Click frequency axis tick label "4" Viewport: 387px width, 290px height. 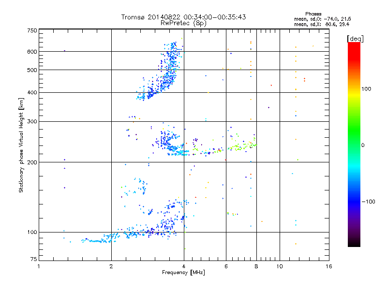click(x=184, y=266)
